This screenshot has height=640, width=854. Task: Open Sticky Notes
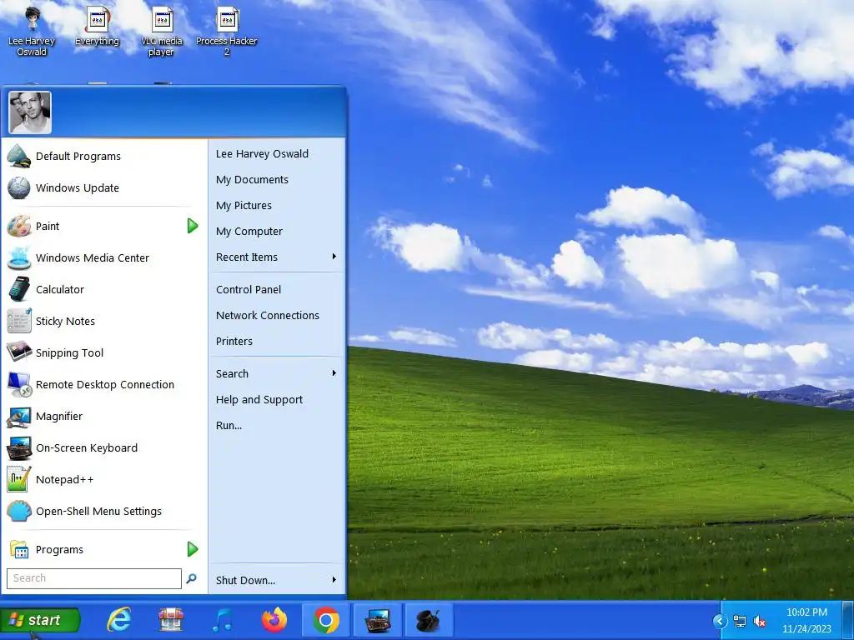click(103, 321)
